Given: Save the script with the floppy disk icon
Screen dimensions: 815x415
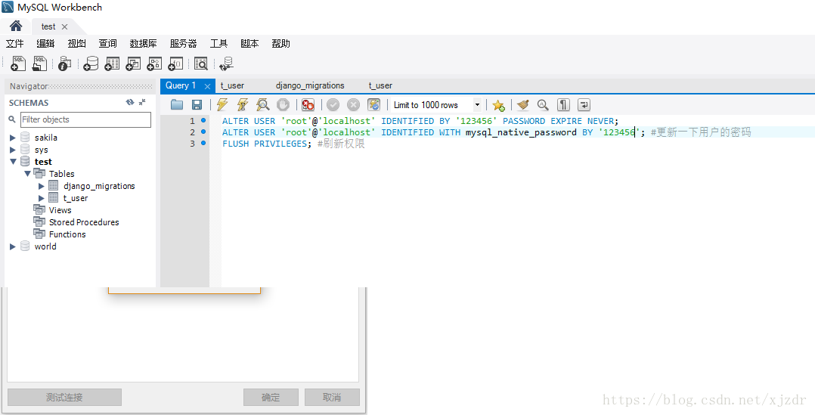Looking at the screenshot, I should (x=197, y=105).
